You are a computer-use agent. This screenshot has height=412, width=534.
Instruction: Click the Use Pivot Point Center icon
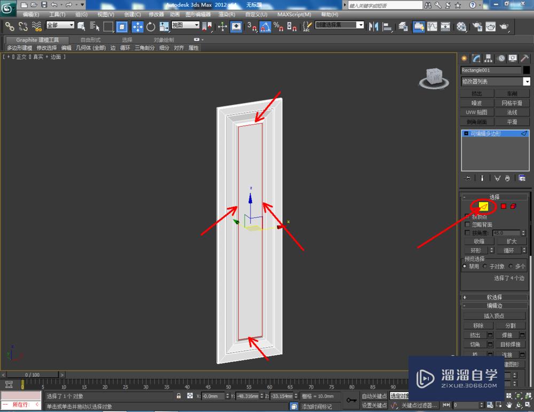tap(207, 26)
